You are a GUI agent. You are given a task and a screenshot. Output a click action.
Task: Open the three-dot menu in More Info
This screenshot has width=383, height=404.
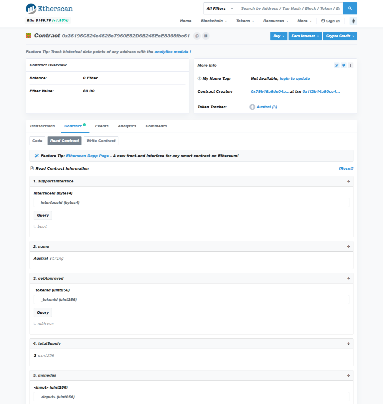coord(350,65)
